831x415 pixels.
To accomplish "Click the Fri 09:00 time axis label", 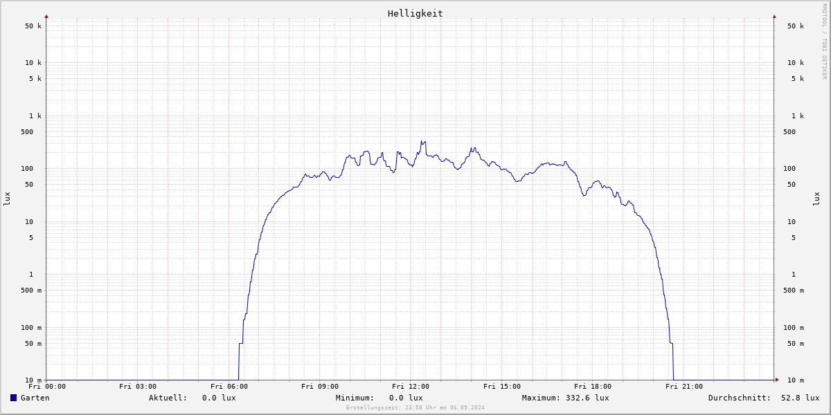I will 320,387.
